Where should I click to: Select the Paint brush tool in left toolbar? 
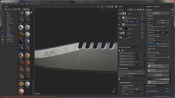point(3,10)
